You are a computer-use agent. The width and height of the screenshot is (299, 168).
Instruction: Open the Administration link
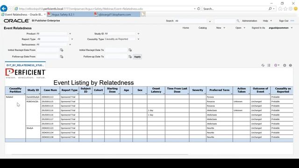(249, 21)
